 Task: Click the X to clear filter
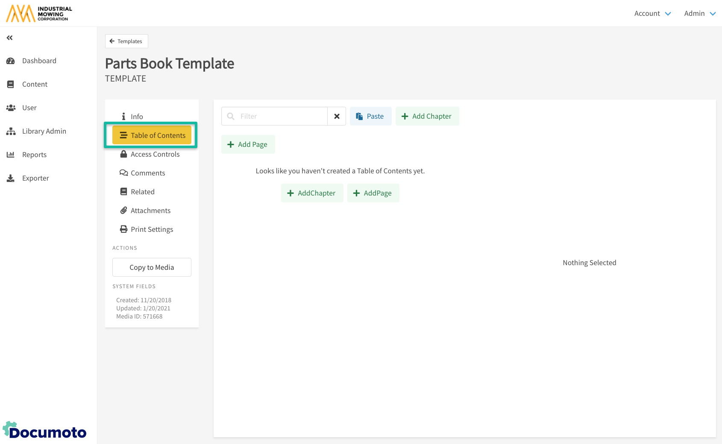[x=337, y=116]
